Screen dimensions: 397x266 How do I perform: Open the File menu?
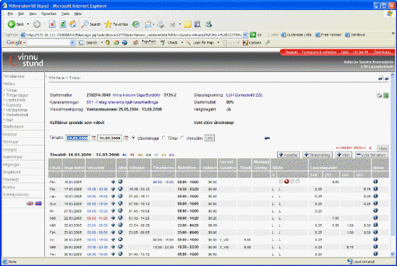point(11,14)
